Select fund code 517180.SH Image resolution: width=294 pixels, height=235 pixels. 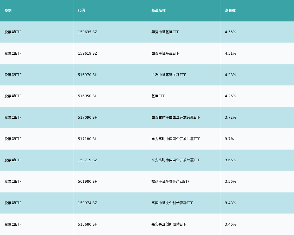pos(88,139)
